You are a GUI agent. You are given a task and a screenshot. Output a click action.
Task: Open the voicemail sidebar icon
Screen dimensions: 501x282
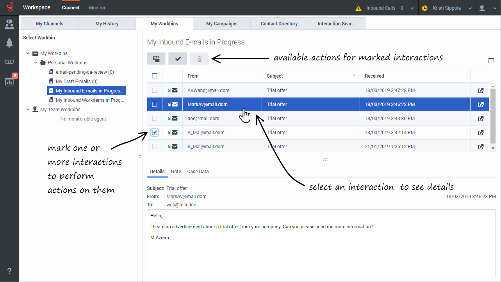pos(9,62)
